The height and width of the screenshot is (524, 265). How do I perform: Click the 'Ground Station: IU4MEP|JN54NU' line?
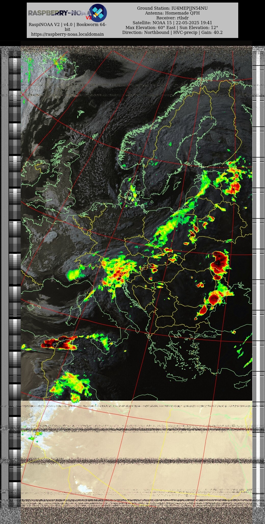coord(172,8)
